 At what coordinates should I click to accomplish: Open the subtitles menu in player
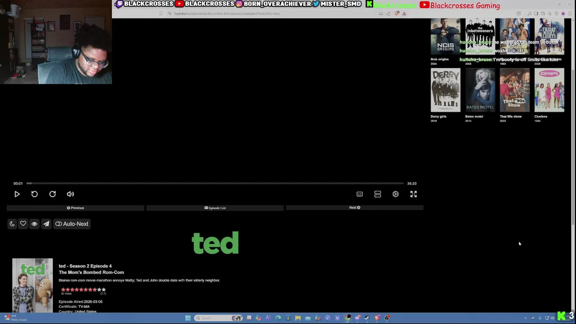click(360, 194)
